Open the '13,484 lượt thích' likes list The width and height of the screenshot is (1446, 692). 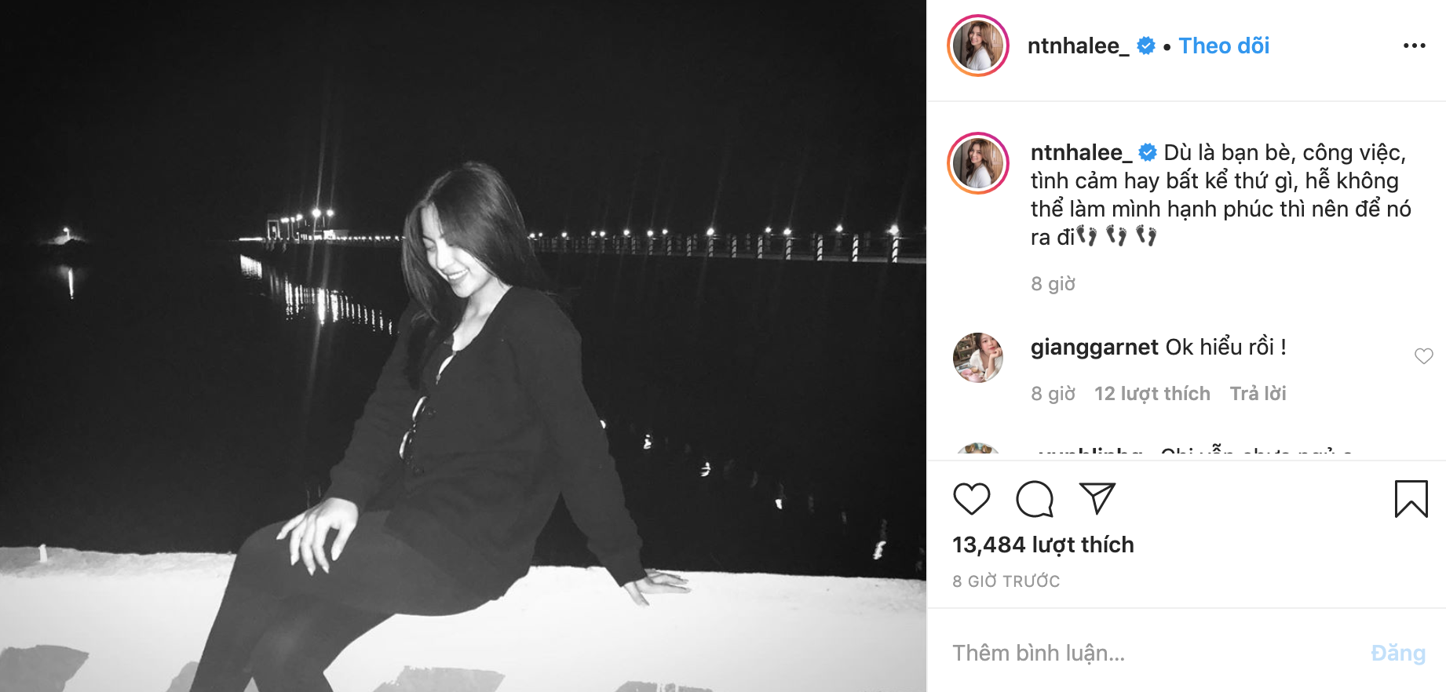point(1043,544)
